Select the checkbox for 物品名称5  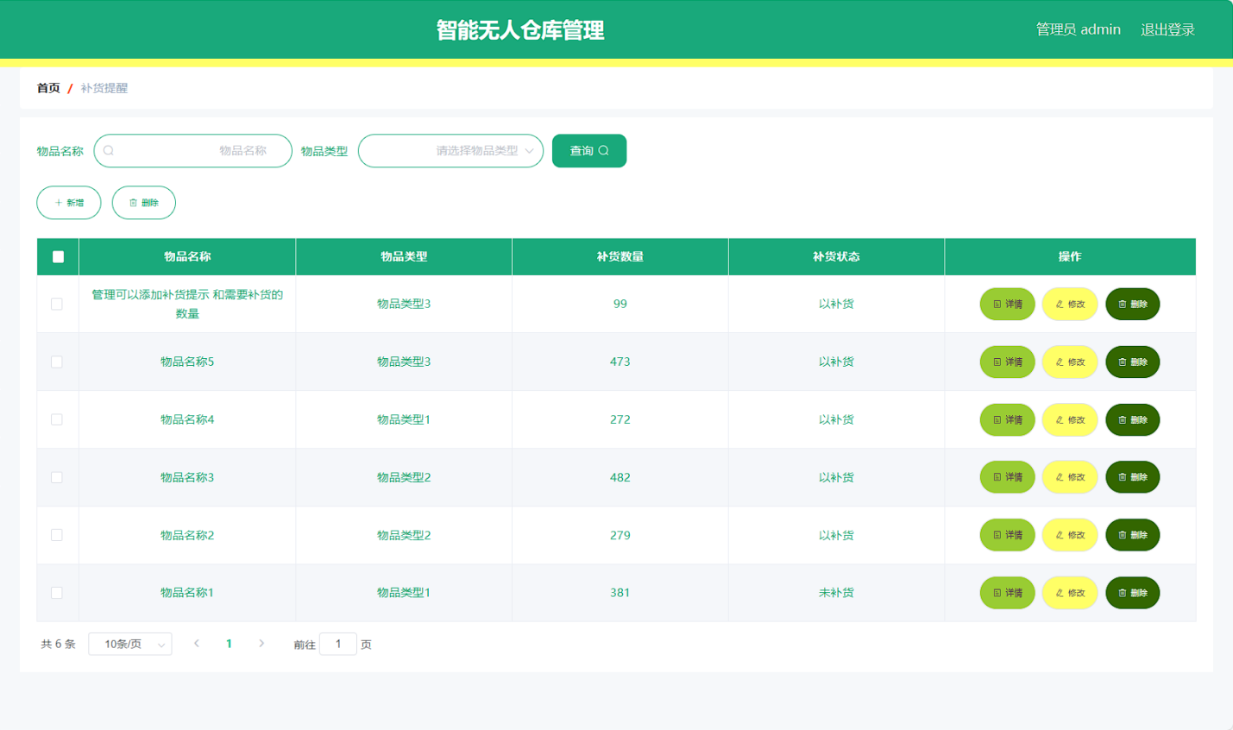tap(57, 362)
